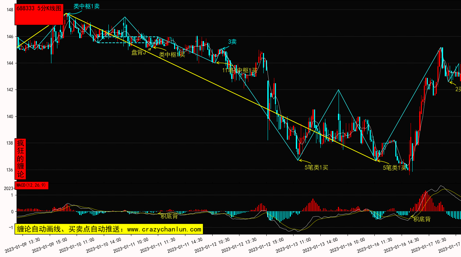This screenshot has height=257, width=461.
Task: Click the 146 price axis value
Action: coord(9,36)
